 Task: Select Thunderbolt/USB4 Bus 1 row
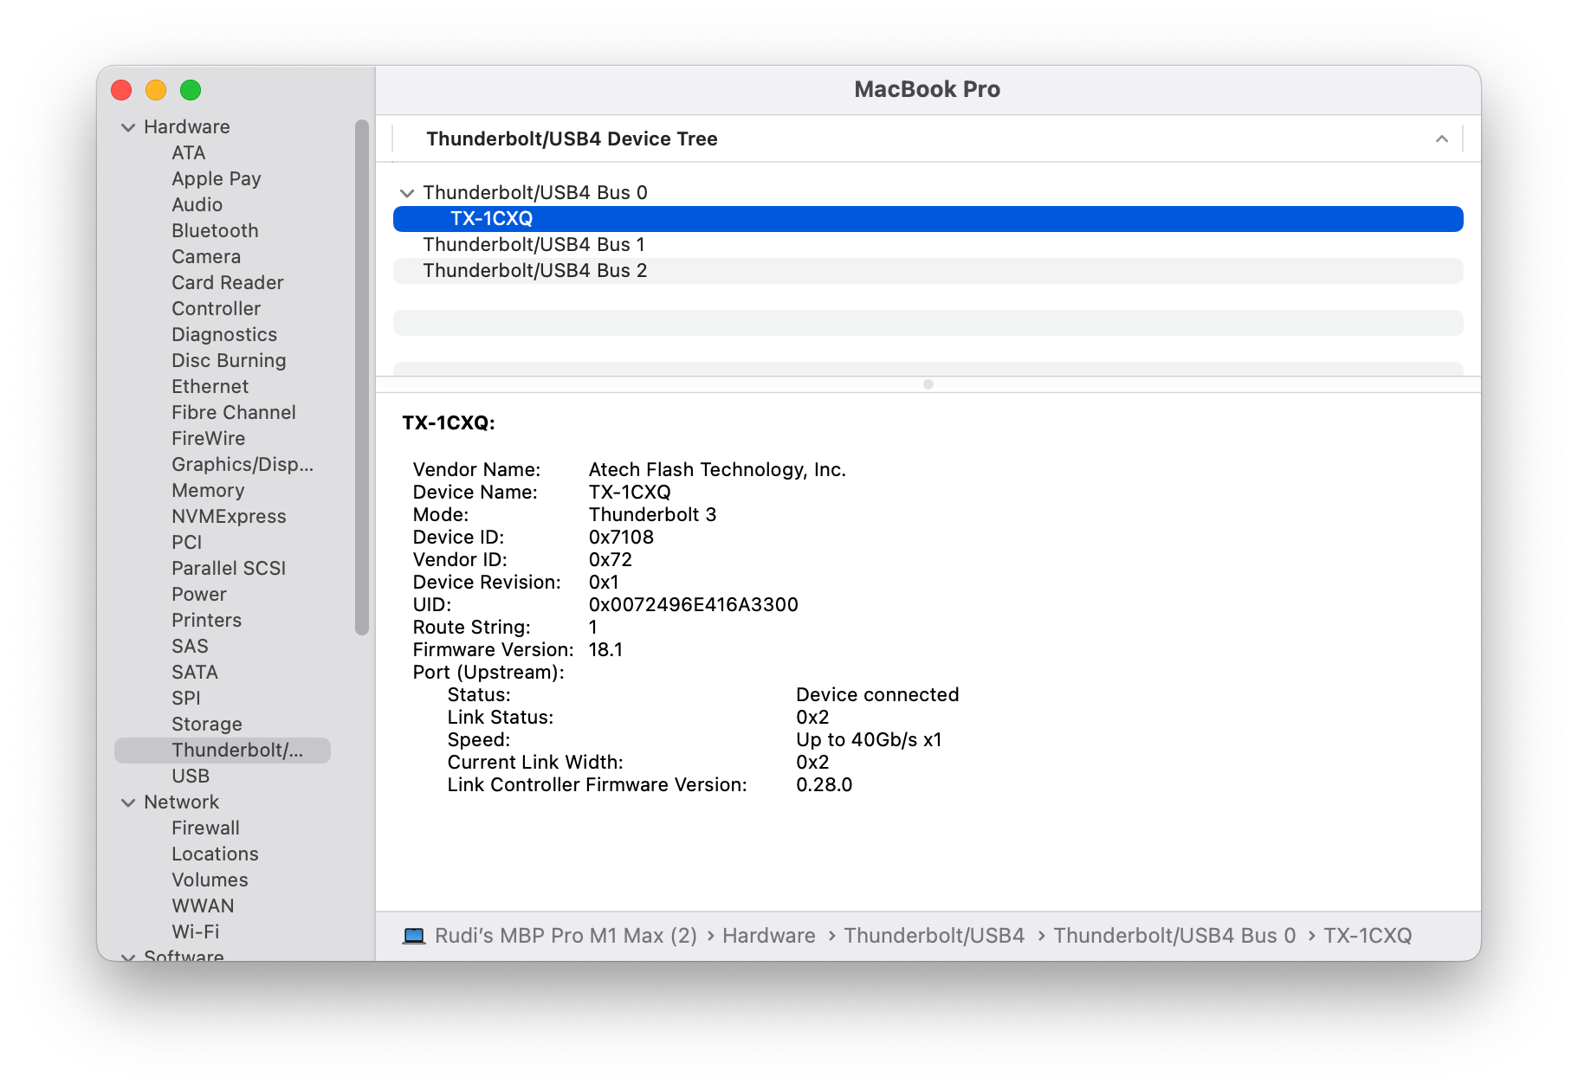928,245
